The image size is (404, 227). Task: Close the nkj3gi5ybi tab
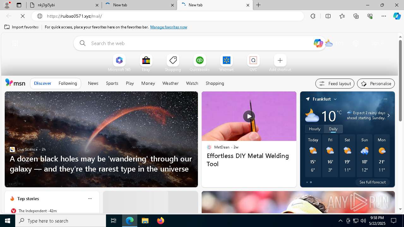click(97, 5)
